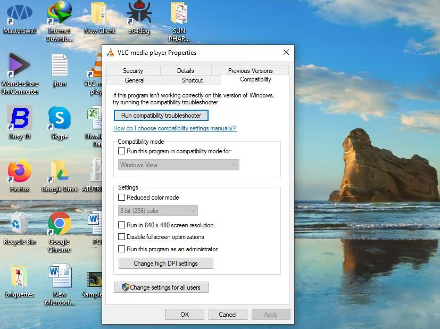440x329 pixels.
Task: Switch to the Details tab
Action: click(x=186, y=71)
